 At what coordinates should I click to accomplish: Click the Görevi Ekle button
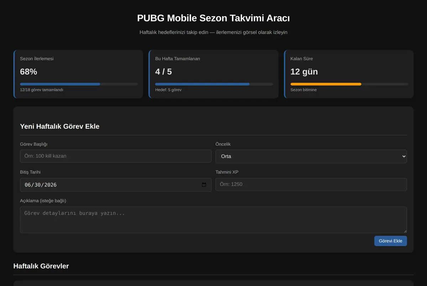point(390,241)
